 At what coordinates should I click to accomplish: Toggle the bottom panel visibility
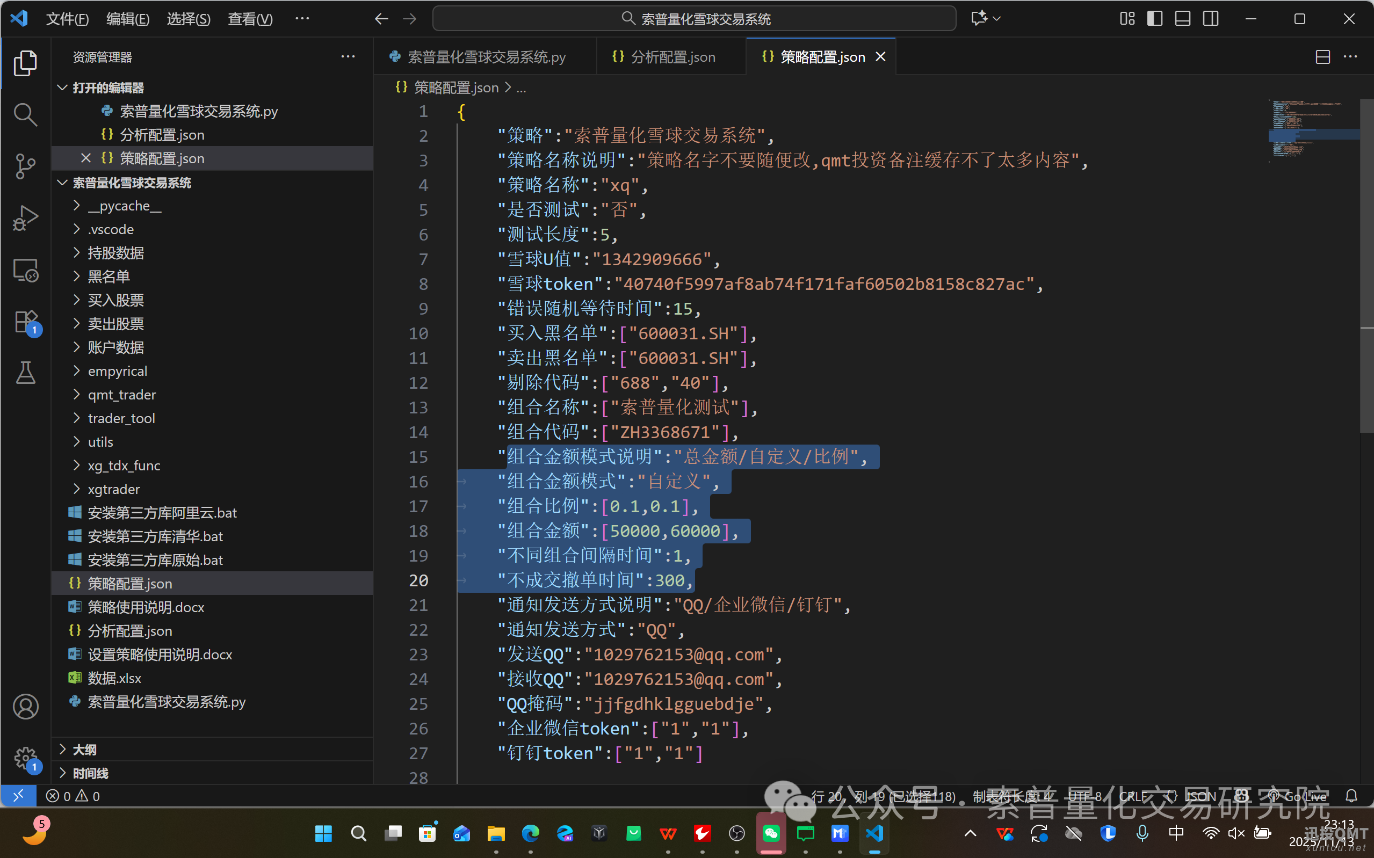click(x=1182, y=19)
